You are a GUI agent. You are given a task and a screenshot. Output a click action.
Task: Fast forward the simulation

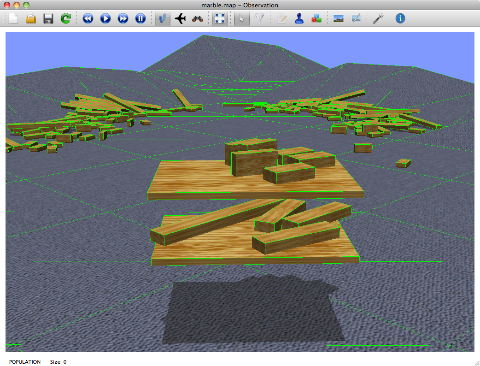123,18
